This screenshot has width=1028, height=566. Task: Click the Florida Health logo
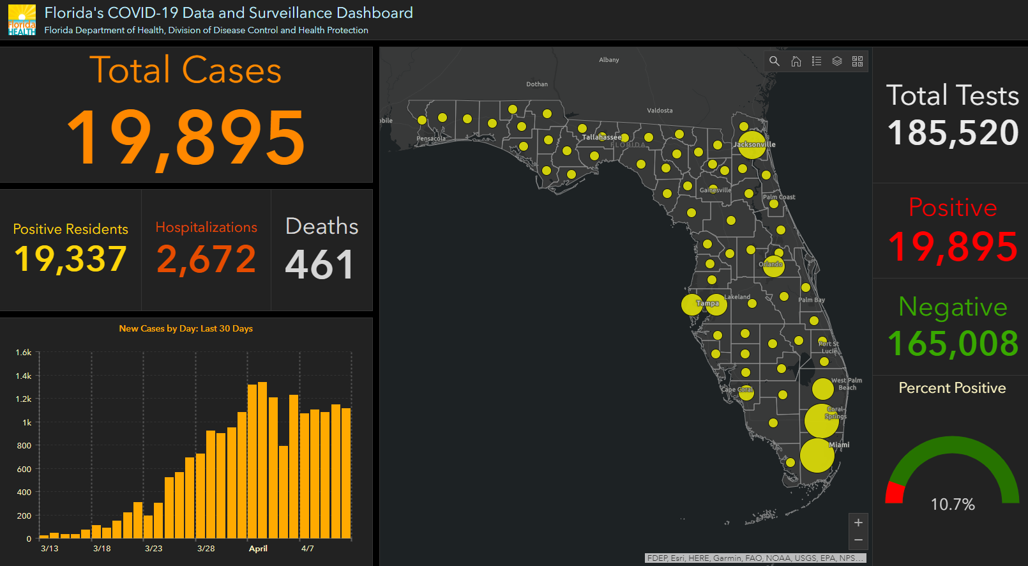pos(22,20)
